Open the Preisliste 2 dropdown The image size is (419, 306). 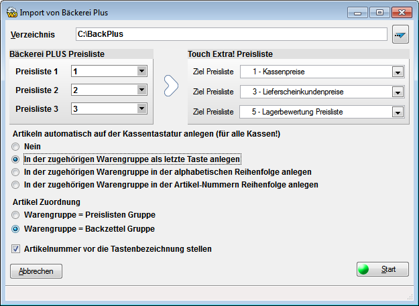[x=141, y=90]
